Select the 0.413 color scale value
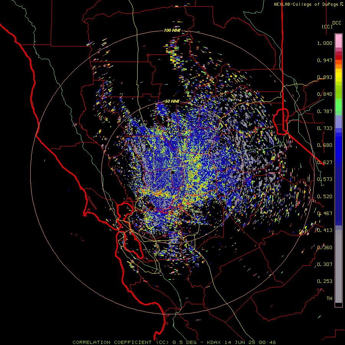This screenshot has height=345, width=345. (325, 230)
